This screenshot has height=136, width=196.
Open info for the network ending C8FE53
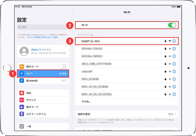[x=174, y=56]
